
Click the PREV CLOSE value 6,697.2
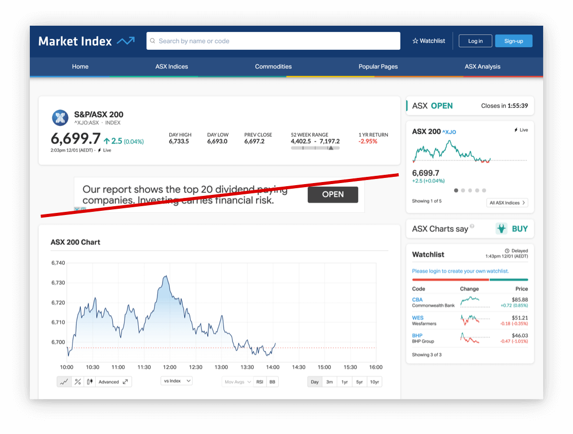click(254, 141)
